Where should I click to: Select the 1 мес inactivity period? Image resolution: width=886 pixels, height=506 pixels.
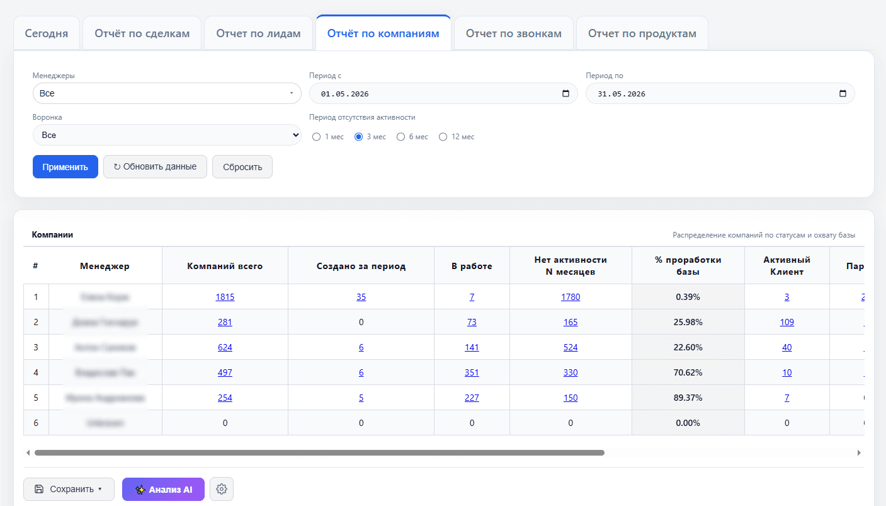[317, 137]
